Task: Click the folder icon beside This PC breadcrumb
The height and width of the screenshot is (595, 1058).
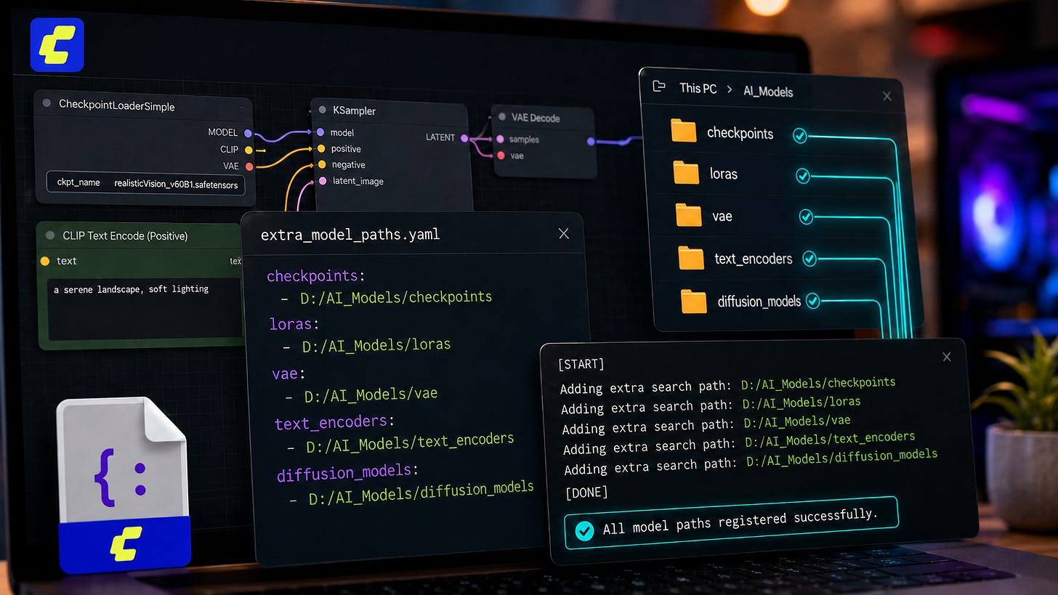Action: pyautogui.click(x=659, y=86)
